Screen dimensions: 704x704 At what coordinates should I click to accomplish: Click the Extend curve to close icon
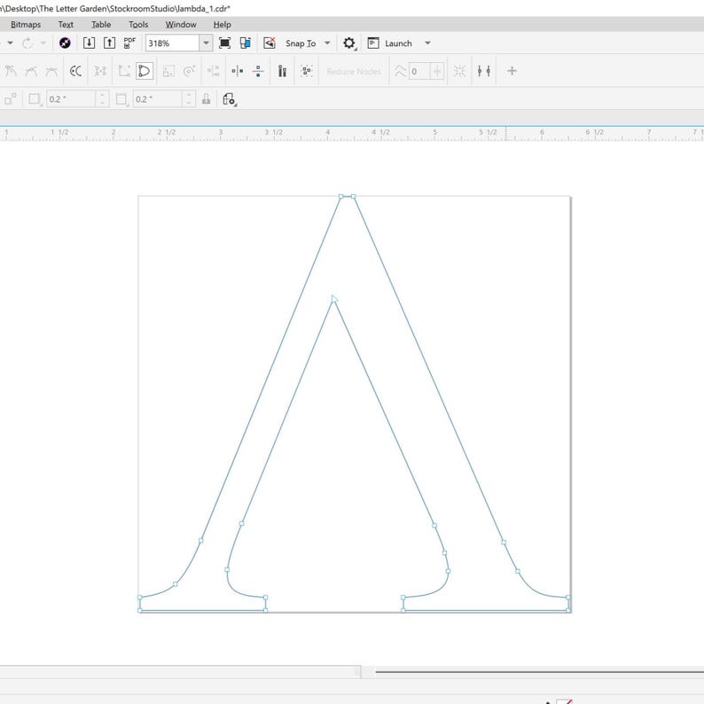click(x=124, y=71)
